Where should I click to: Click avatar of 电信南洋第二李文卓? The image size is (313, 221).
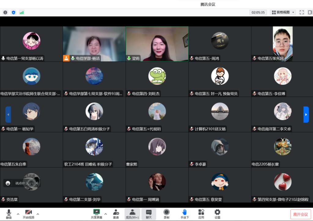coord(283,111)
